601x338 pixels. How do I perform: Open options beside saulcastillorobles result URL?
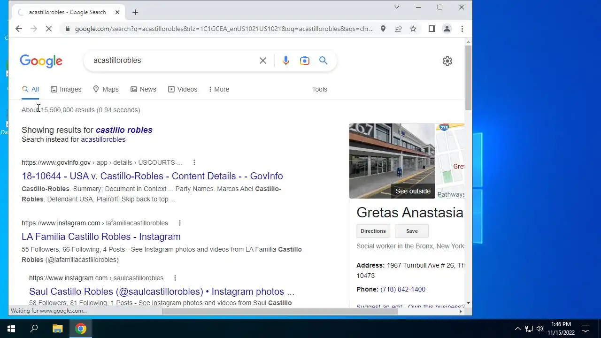[x=175, y=278]
